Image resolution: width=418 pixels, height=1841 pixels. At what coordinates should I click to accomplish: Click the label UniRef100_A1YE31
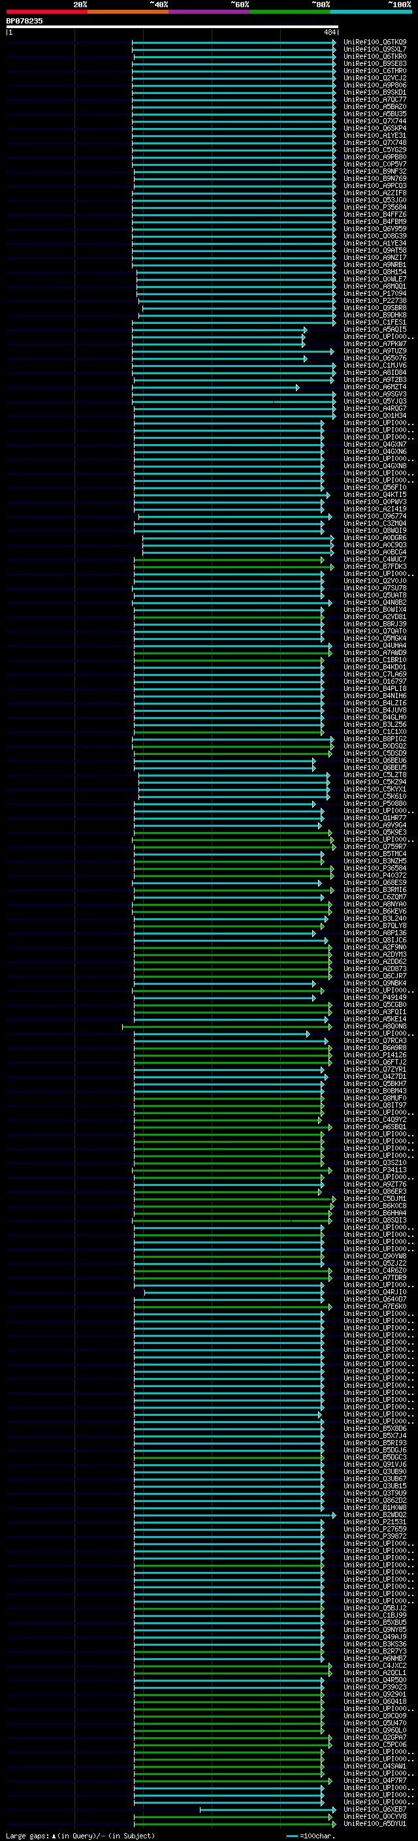[375, 135]
